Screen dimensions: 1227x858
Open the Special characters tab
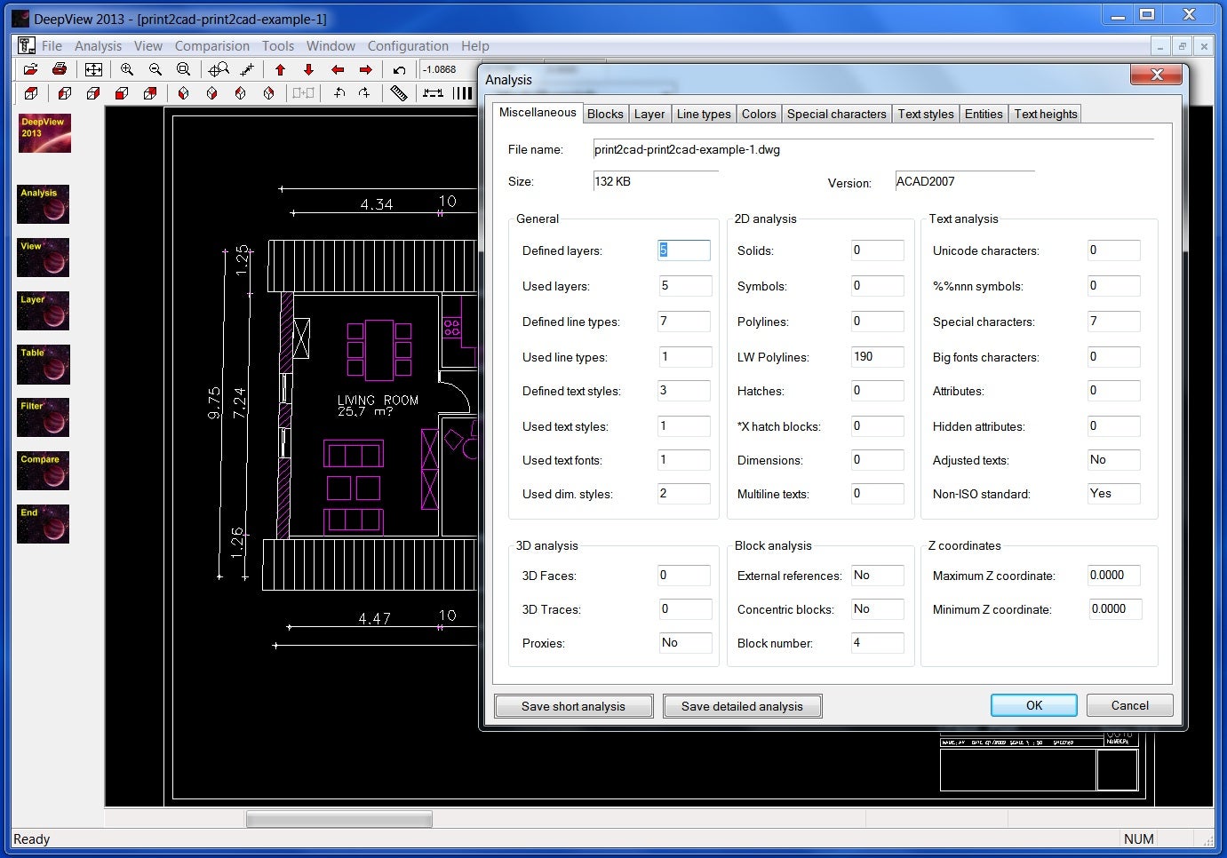click(x=836, y=114)
